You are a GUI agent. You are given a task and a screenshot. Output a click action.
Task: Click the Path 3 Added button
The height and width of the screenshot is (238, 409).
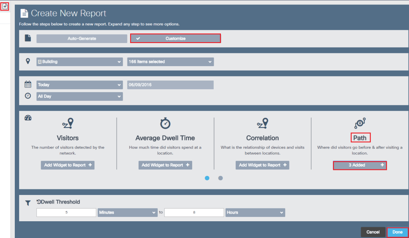[360, 165]
